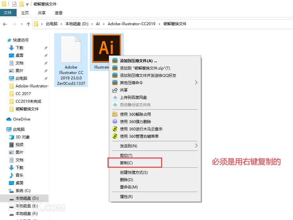
Task: Open 系统 (C:) drive
Action: (x=23, y=191)
